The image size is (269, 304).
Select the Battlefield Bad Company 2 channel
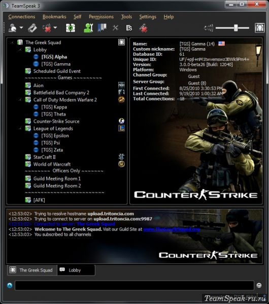click(61, 93)
